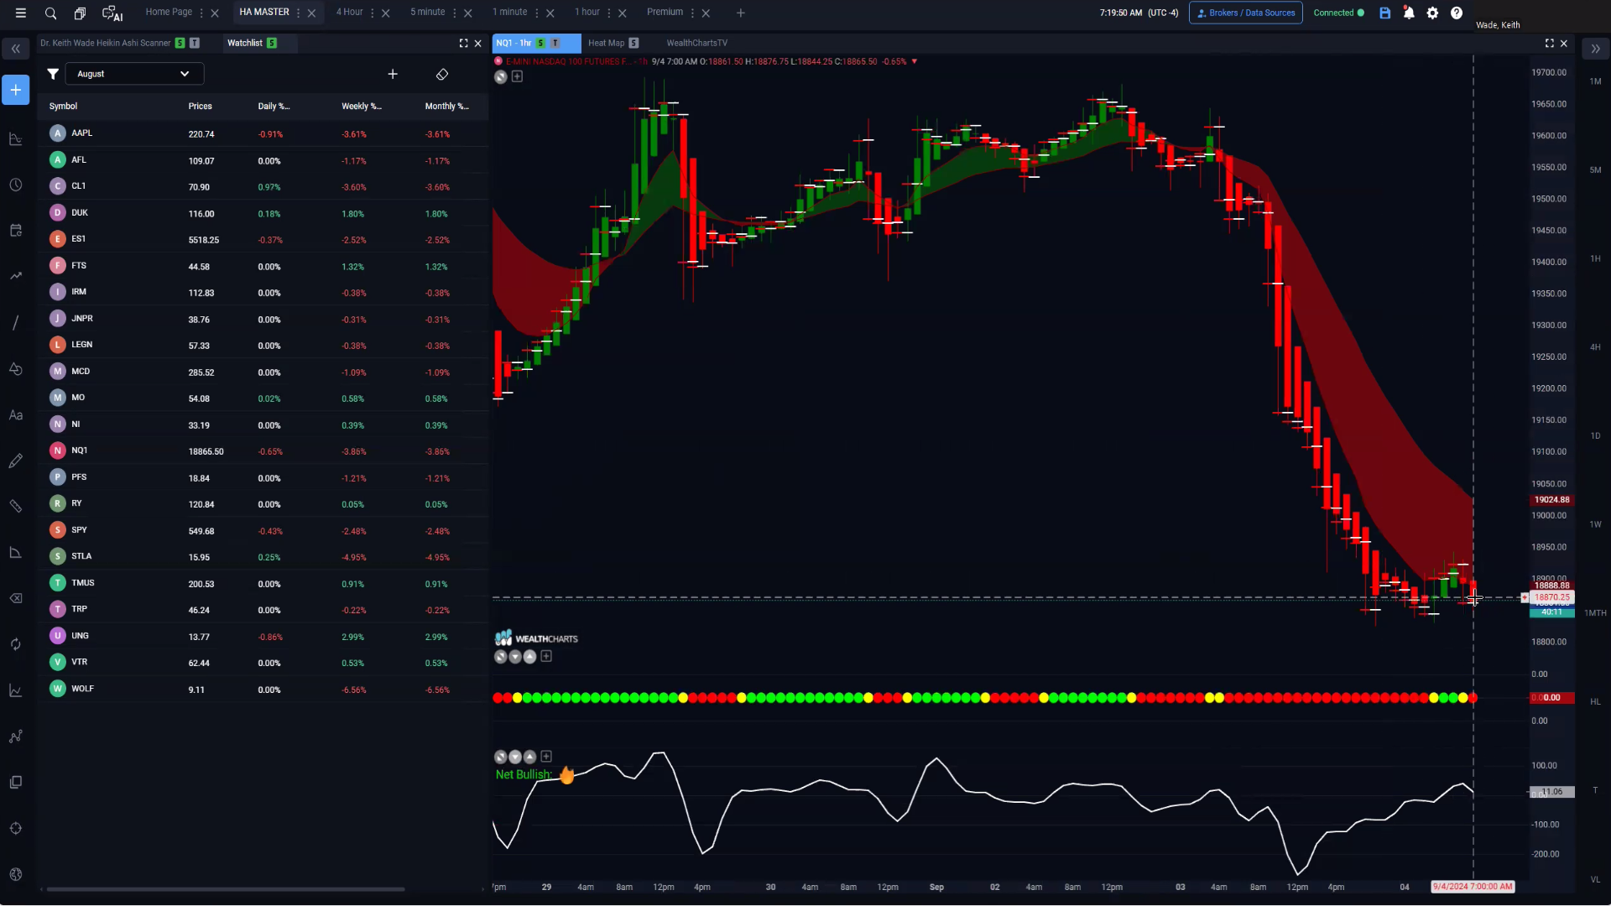Open kebab menu for Home Page tab
Viewport: 1611px width, 906px height.
click(x=201, y=13)
